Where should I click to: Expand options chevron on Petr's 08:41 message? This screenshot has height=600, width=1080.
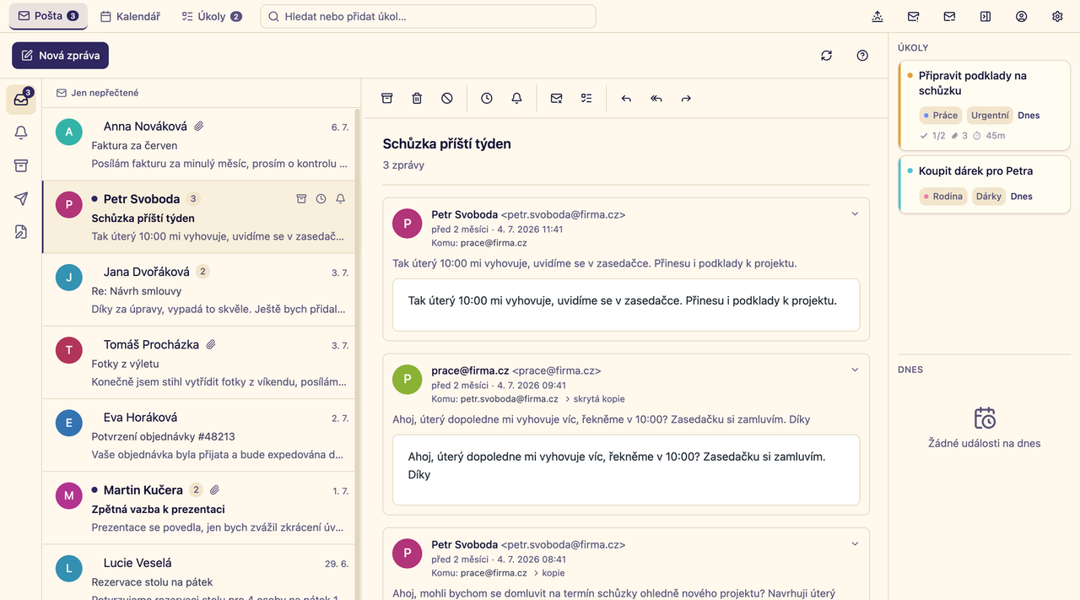[x=855, y=543]
